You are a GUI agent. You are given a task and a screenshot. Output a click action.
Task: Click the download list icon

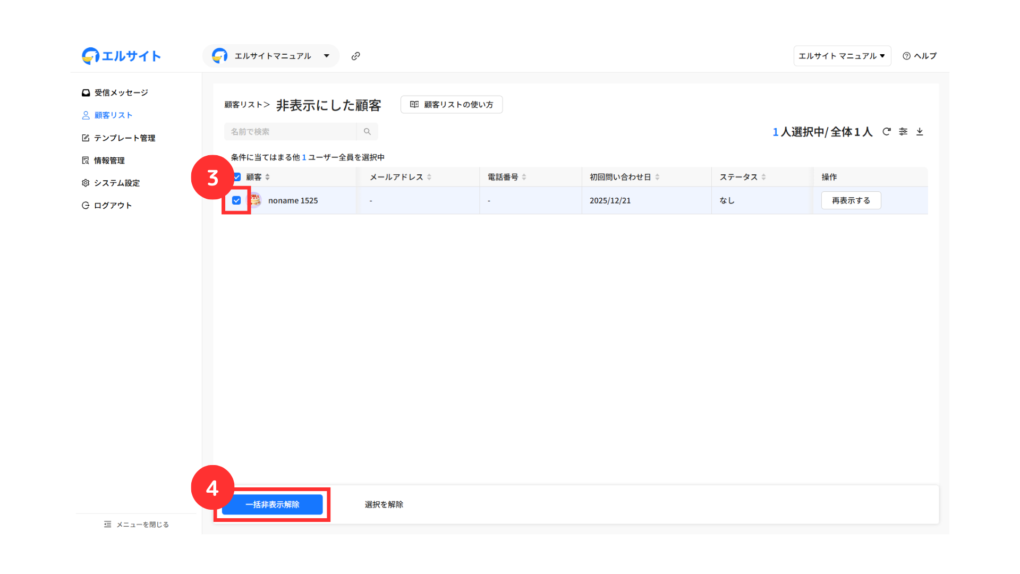tap(920, 131)
